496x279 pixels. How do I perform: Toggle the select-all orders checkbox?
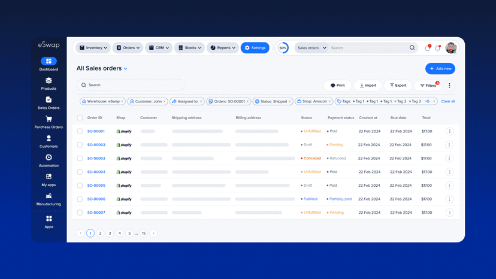click(x=80, y=118)
